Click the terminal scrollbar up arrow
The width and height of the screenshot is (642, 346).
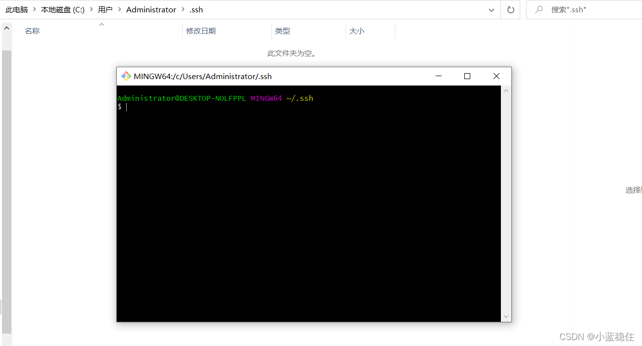[506, 91]
